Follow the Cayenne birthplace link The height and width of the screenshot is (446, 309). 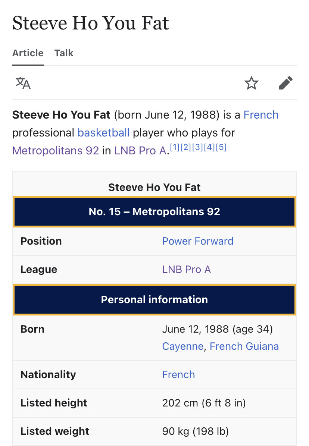click(182, 346)
